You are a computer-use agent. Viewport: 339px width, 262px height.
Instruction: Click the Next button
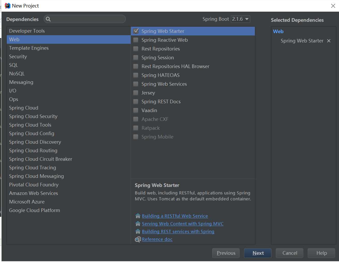(x=258, y=253)
